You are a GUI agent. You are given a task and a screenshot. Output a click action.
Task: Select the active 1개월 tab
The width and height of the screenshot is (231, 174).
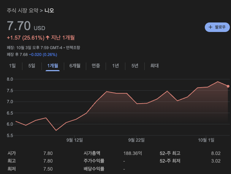[52, 66]
